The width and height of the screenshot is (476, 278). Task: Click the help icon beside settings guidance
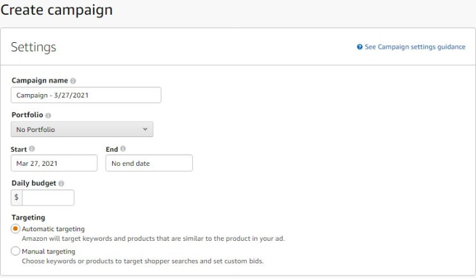tap(360, 47)
